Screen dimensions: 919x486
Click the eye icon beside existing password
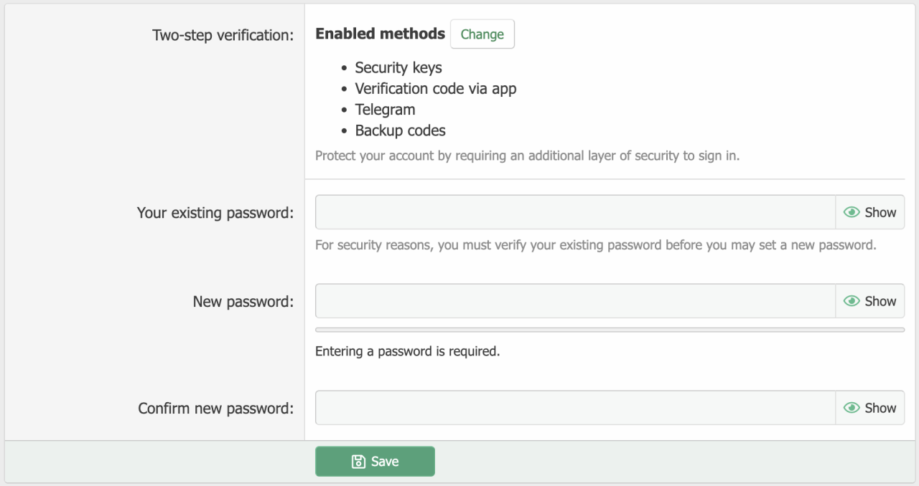[x=852, y=212]
